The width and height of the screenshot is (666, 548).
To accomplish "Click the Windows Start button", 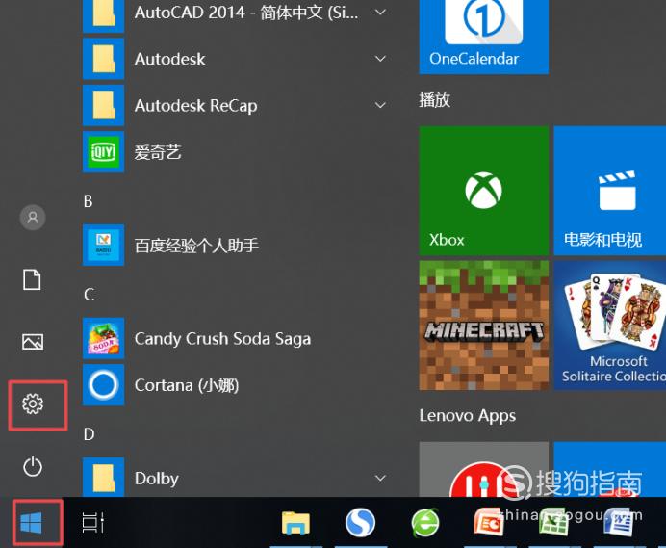I will pos(32,523).
